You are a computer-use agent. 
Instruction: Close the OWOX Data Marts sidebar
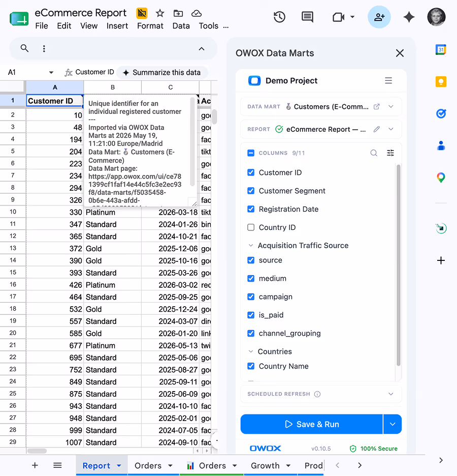pyautogui.click(x=400, y=53)
